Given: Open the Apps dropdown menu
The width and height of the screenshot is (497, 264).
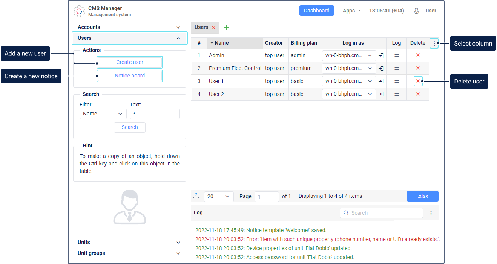Looking at the screenshot, I should [x=351, y=11].
